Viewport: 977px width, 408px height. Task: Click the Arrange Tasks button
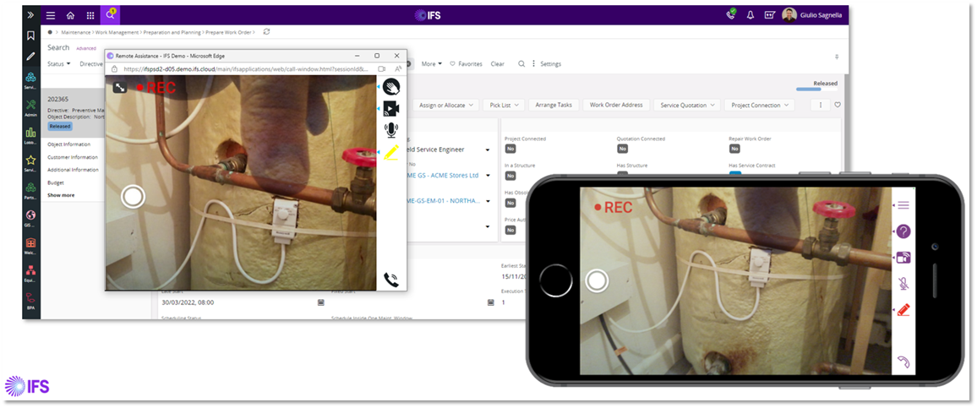tap(554, 105)
